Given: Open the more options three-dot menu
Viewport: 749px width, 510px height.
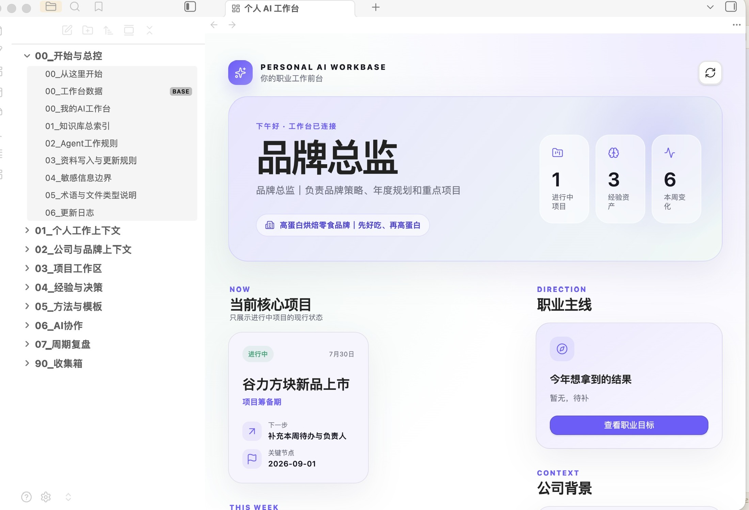Looking at the screenshot, I should [x=736, y=24].
